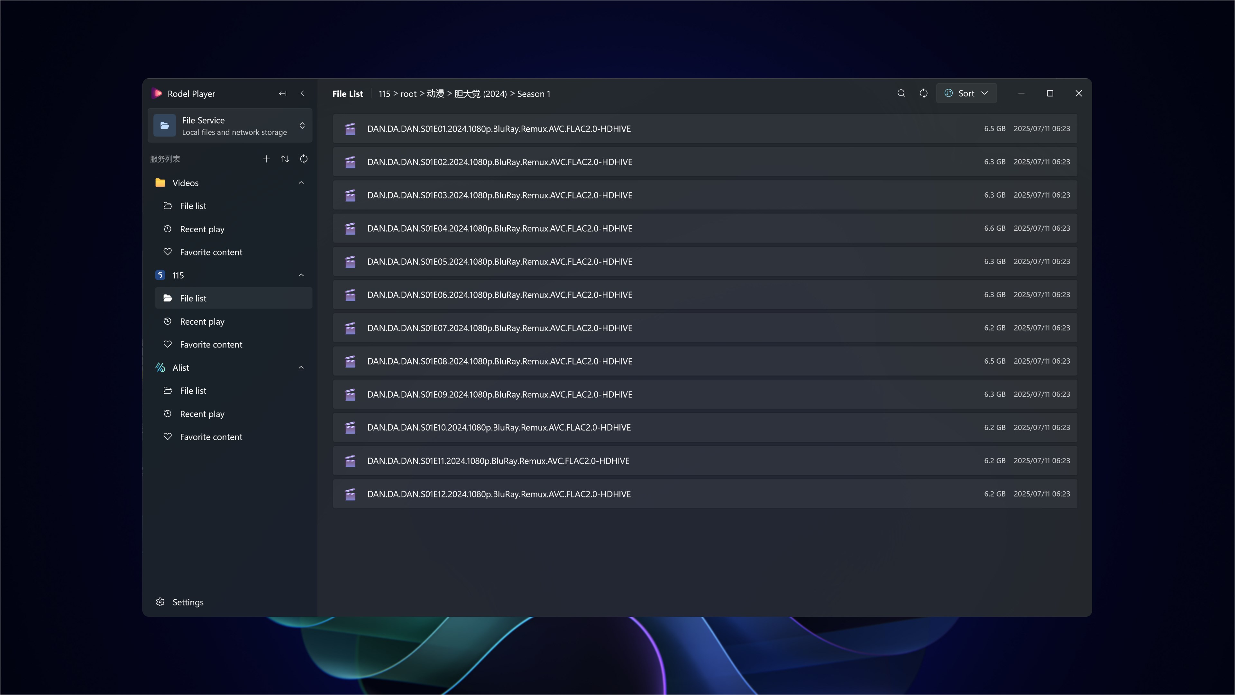Click the clapperboard icon of S01E11
This screenshot has width=1235, height=695.
click(x=351, y=461)
